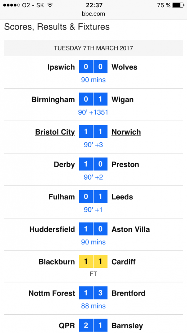Tap the yellow Cardiff score tile

tap(101, 261)
